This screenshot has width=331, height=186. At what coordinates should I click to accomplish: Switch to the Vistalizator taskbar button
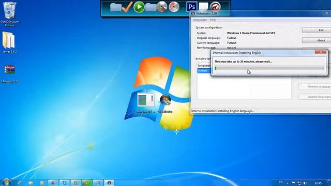tap(109, 183)
